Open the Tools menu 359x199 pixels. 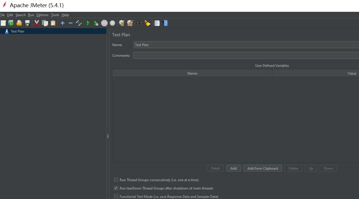pos(55,15)
